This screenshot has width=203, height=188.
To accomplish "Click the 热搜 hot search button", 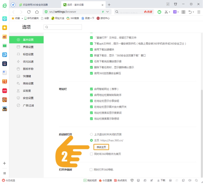I will point(148,12).
